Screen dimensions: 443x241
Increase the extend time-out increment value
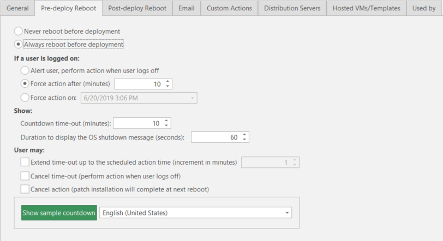[295, 160]
